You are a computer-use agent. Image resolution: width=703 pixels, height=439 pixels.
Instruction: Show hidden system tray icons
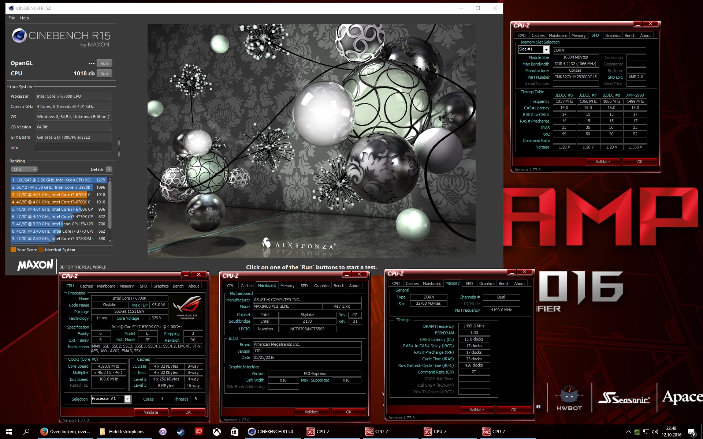[629, 432]
